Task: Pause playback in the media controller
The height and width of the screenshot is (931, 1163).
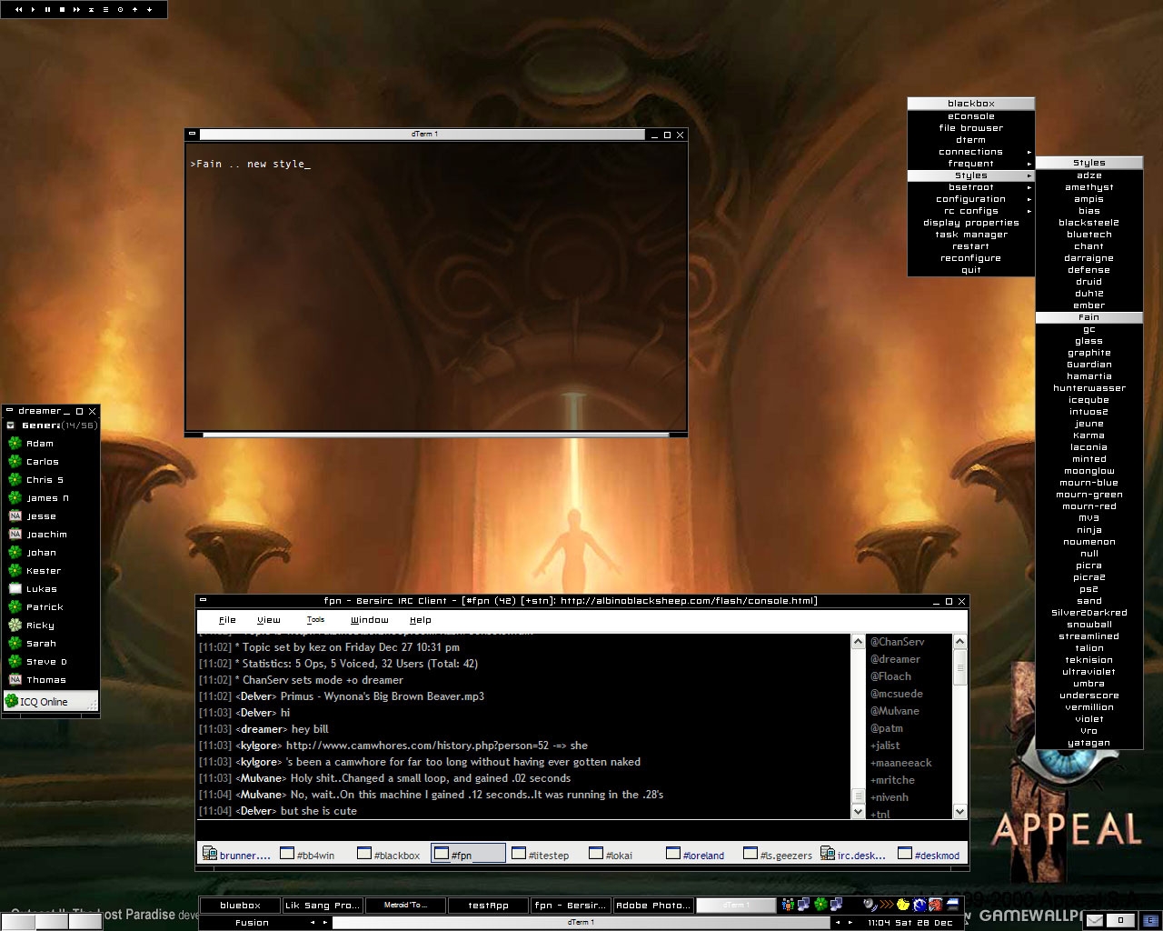Action: 47,9
